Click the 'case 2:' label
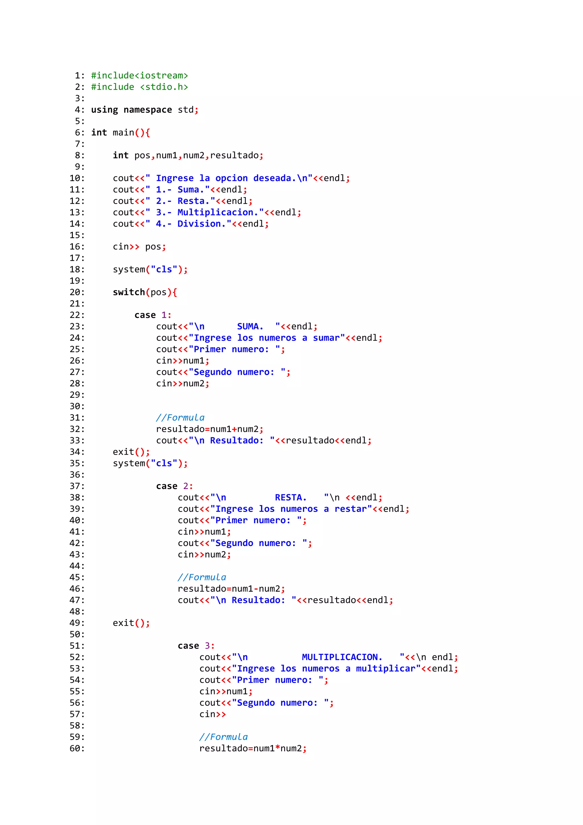This screenshot has height=825, width=583. point(175,486)
